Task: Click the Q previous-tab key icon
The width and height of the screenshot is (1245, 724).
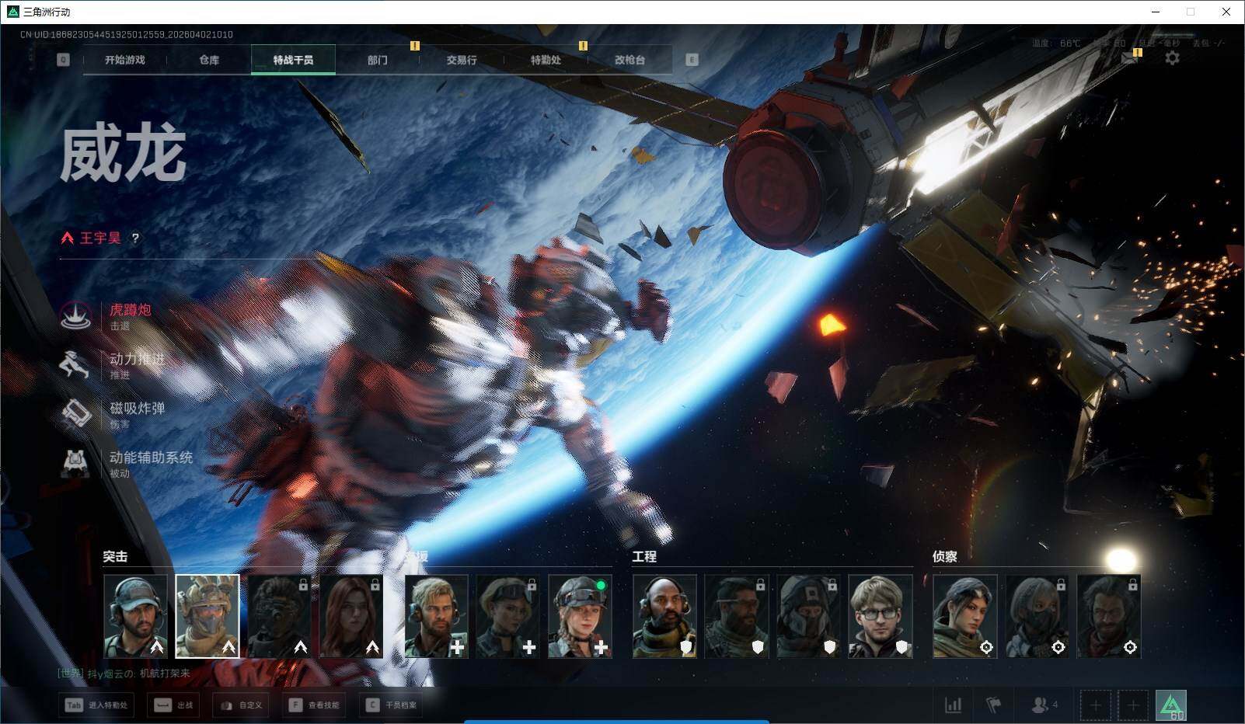Action: [x=63, y=60]
